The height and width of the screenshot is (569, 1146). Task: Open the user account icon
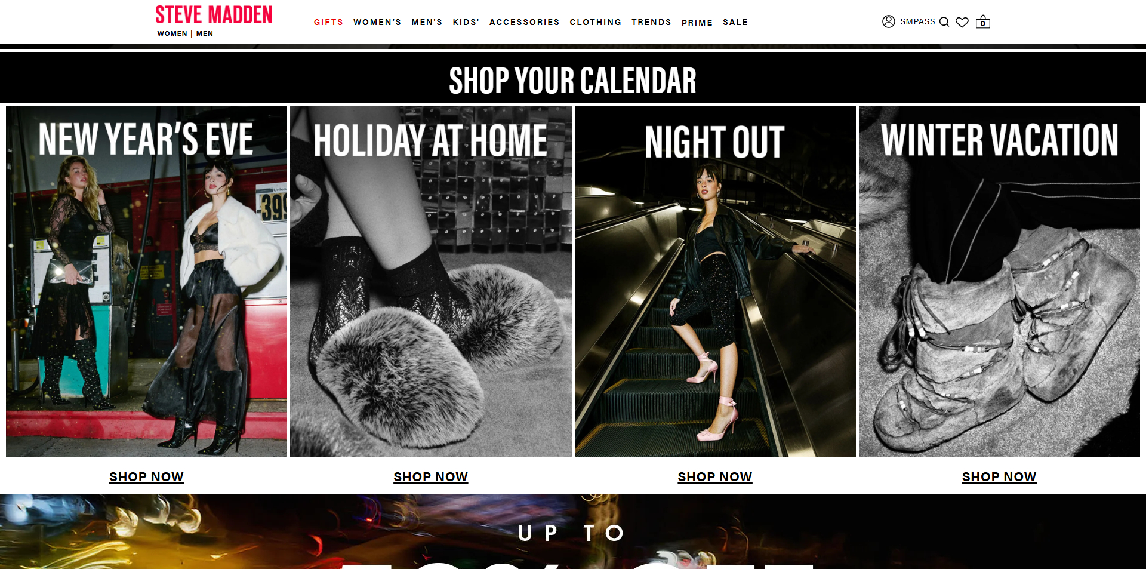888,21
